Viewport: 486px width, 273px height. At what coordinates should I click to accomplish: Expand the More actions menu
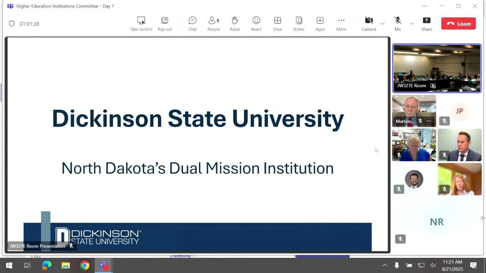coord(341,24)
